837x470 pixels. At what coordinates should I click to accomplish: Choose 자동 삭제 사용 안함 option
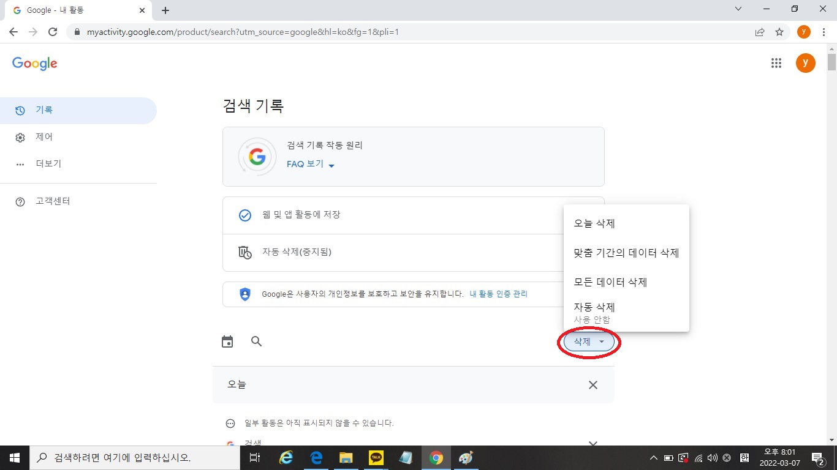point(626,312)
